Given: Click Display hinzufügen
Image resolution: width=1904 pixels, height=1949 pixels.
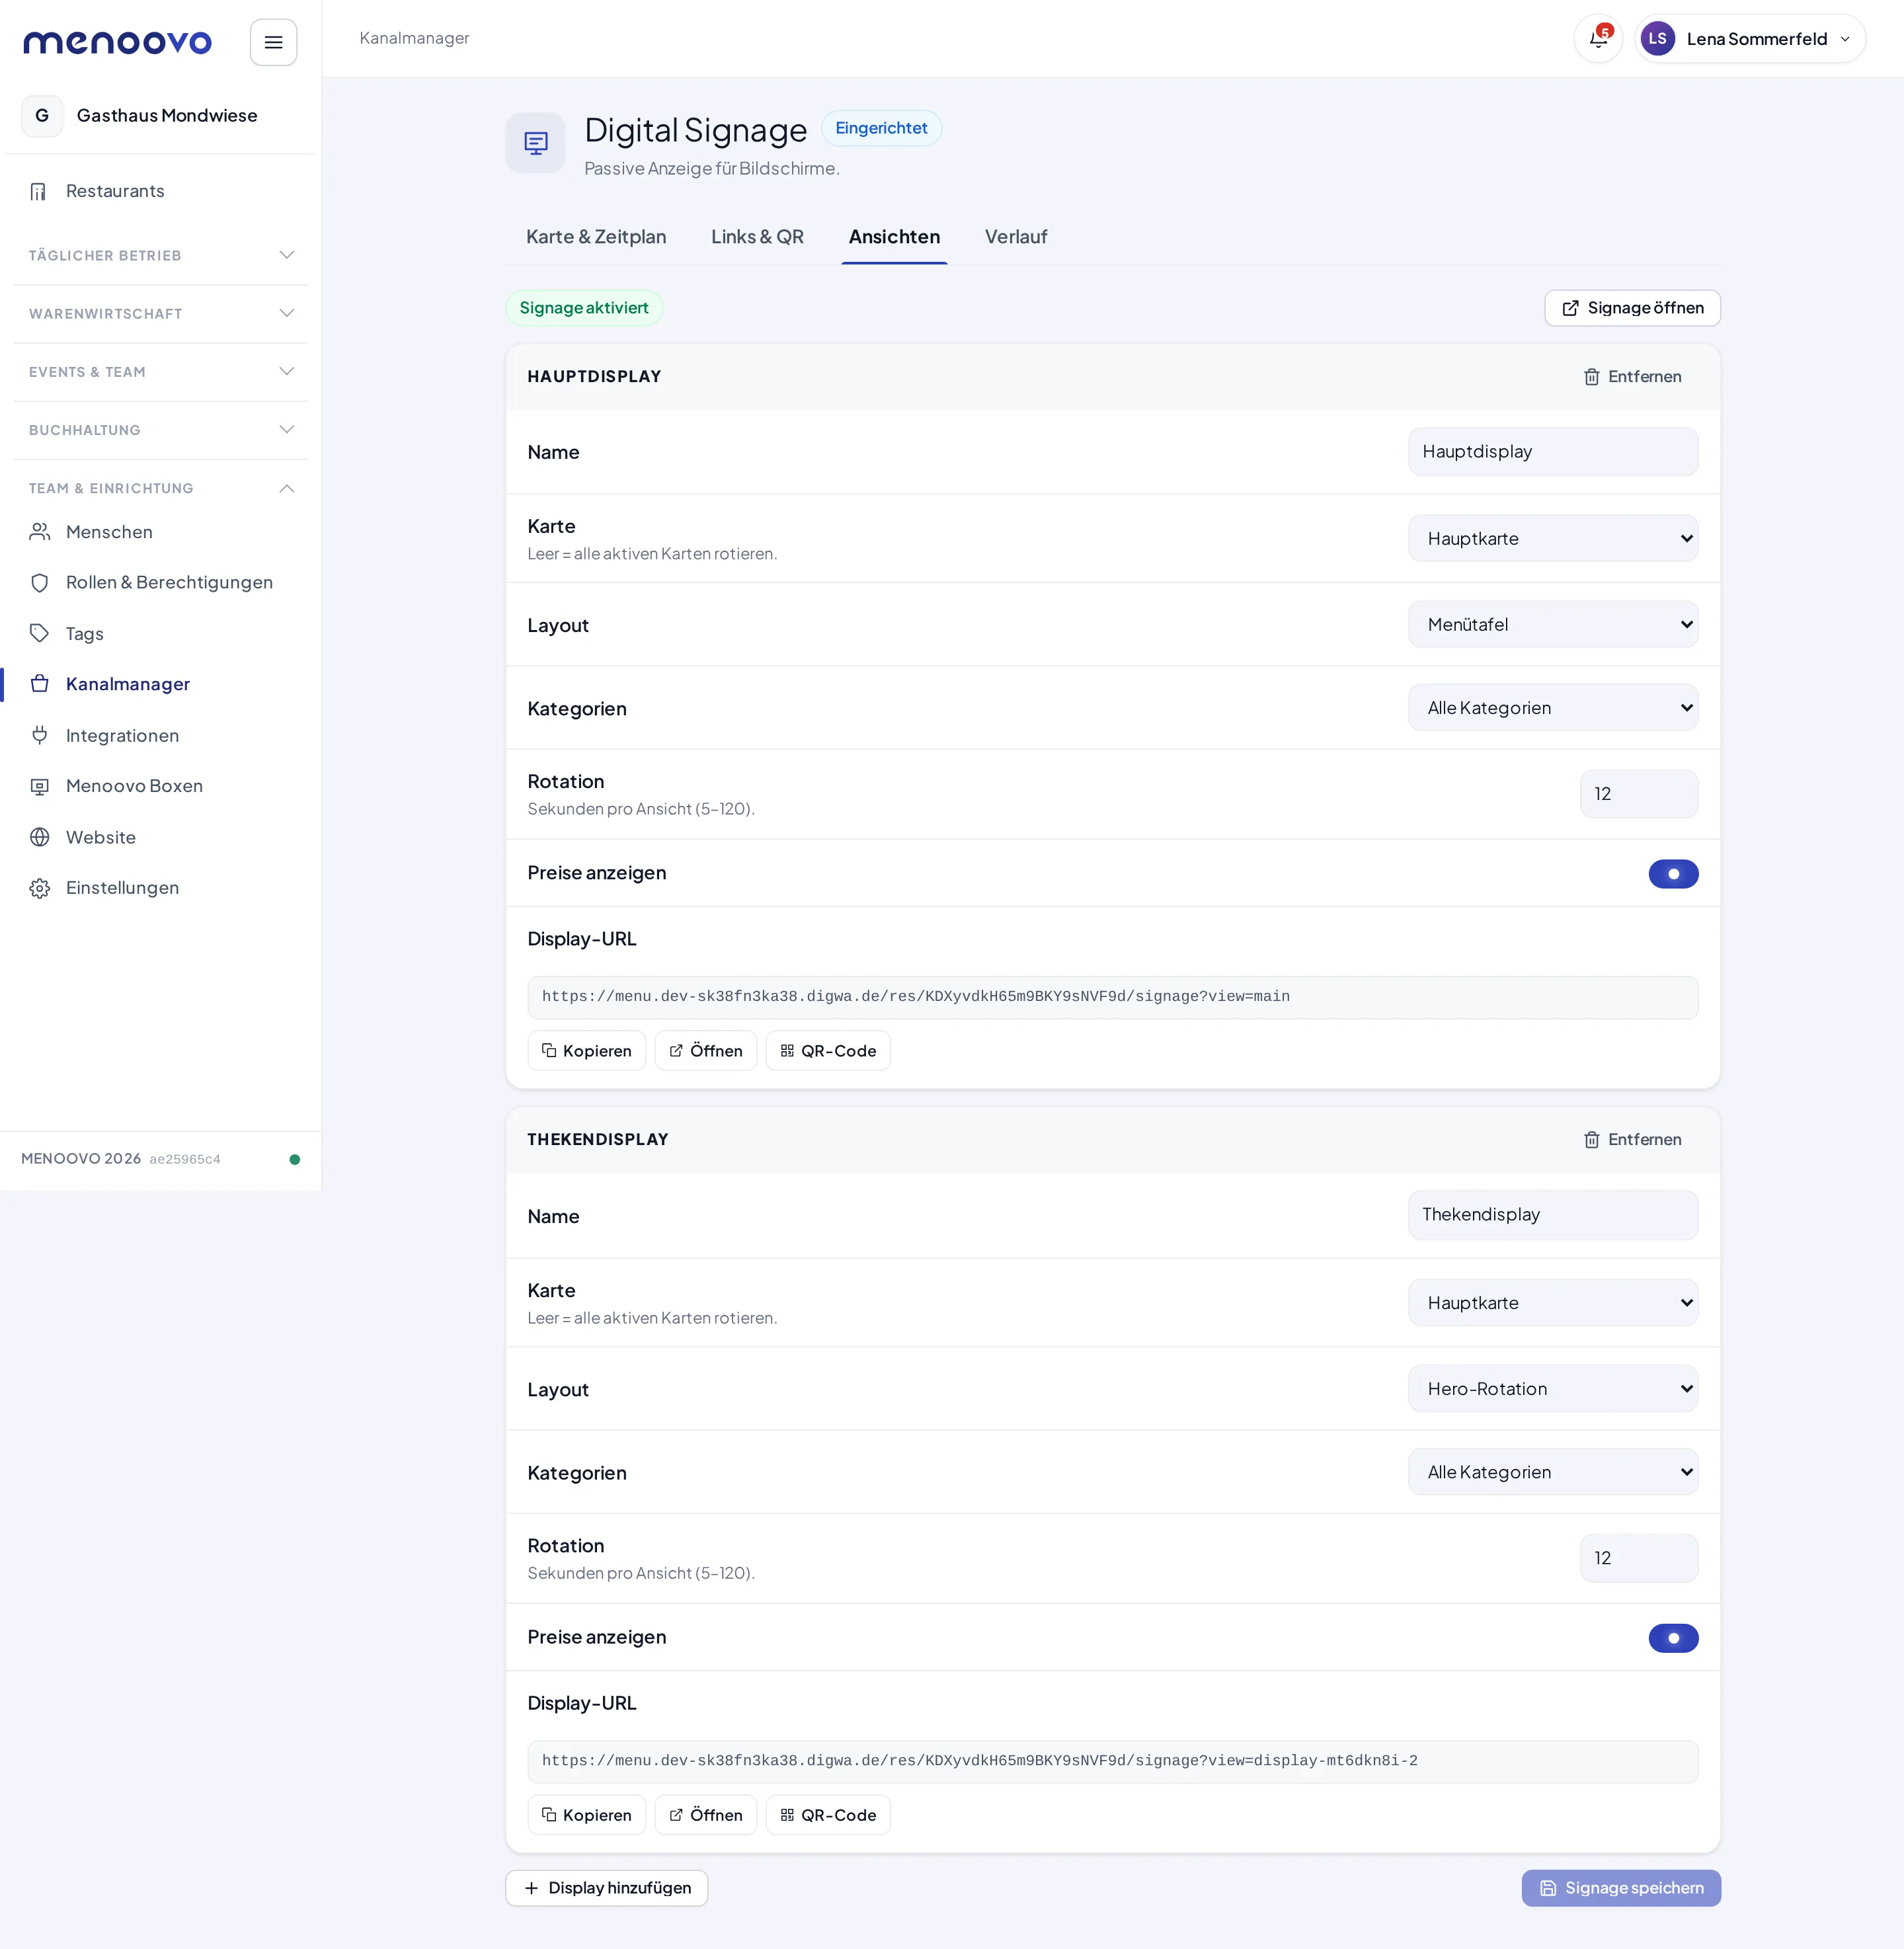Looking at the screenshot, I should [607, 1888].
